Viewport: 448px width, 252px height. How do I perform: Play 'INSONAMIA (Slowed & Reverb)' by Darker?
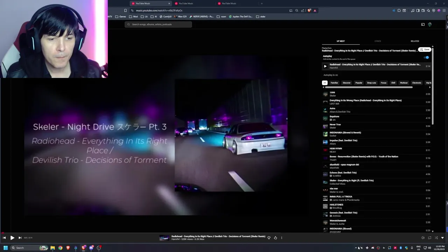376,134
